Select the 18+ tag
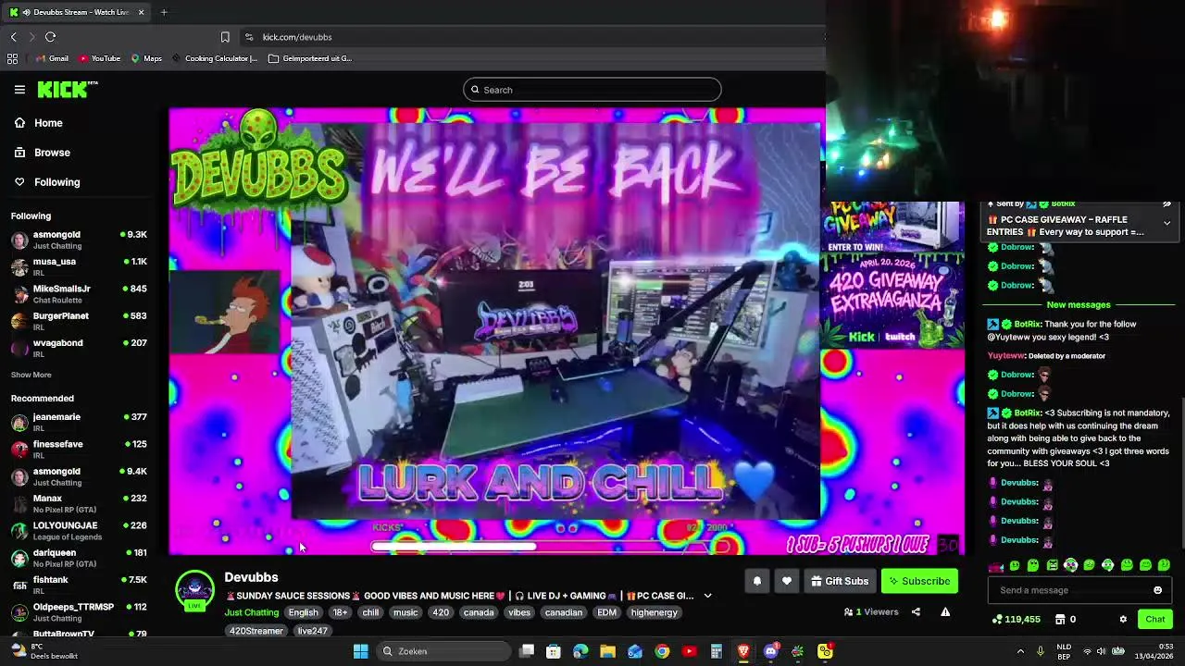 point(340,612)
